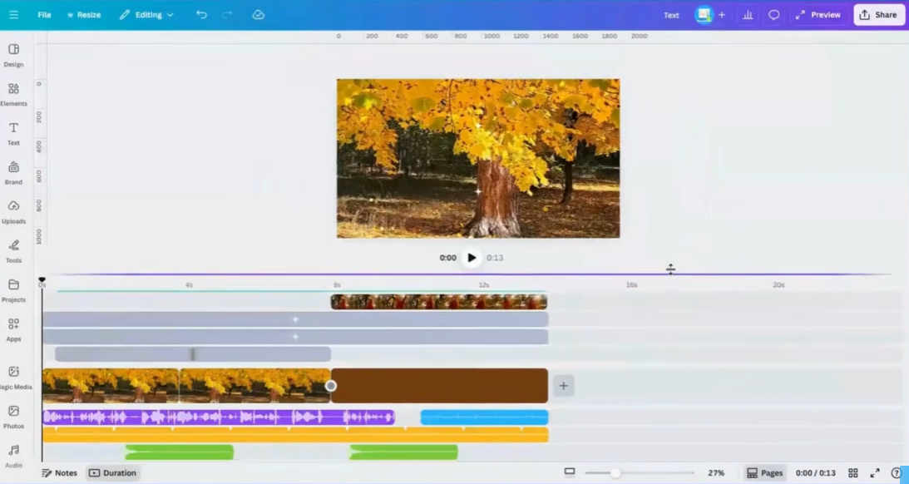This screenshot has height=484, width=909.
Task: Select the blue audio clip
Action: 484,417
